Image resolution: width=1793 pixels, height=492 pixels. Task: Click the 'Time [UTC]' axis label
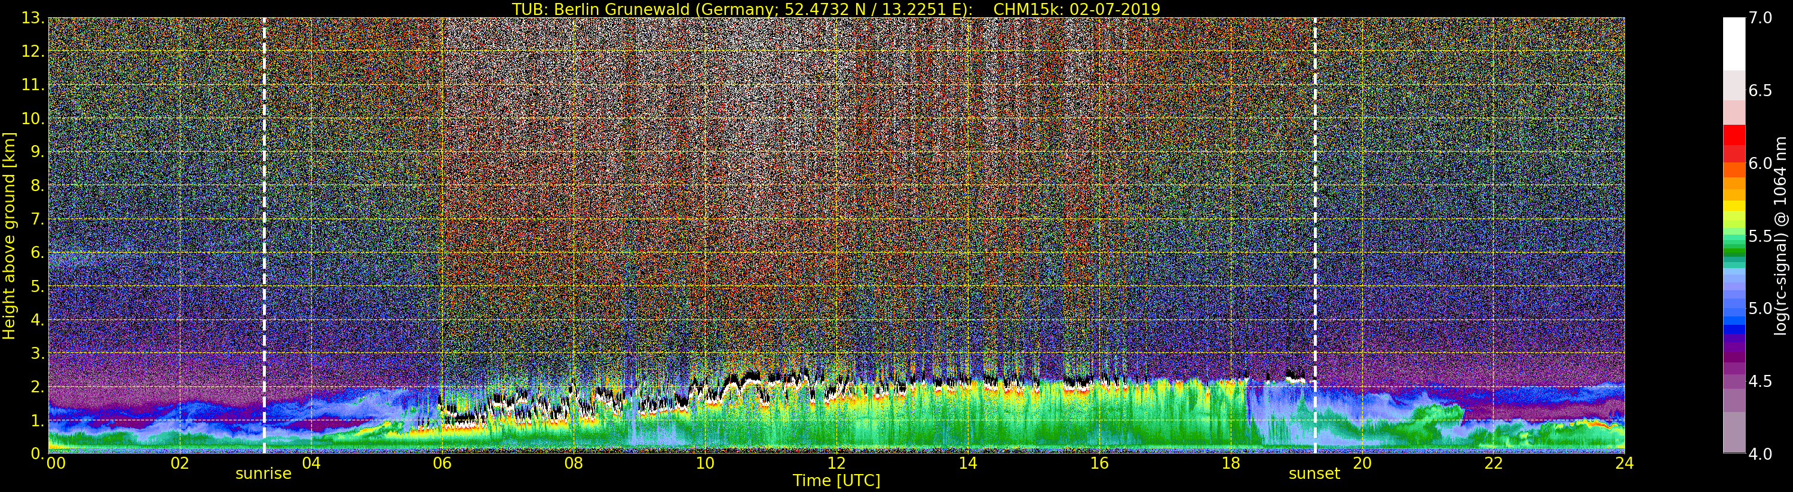836,481
